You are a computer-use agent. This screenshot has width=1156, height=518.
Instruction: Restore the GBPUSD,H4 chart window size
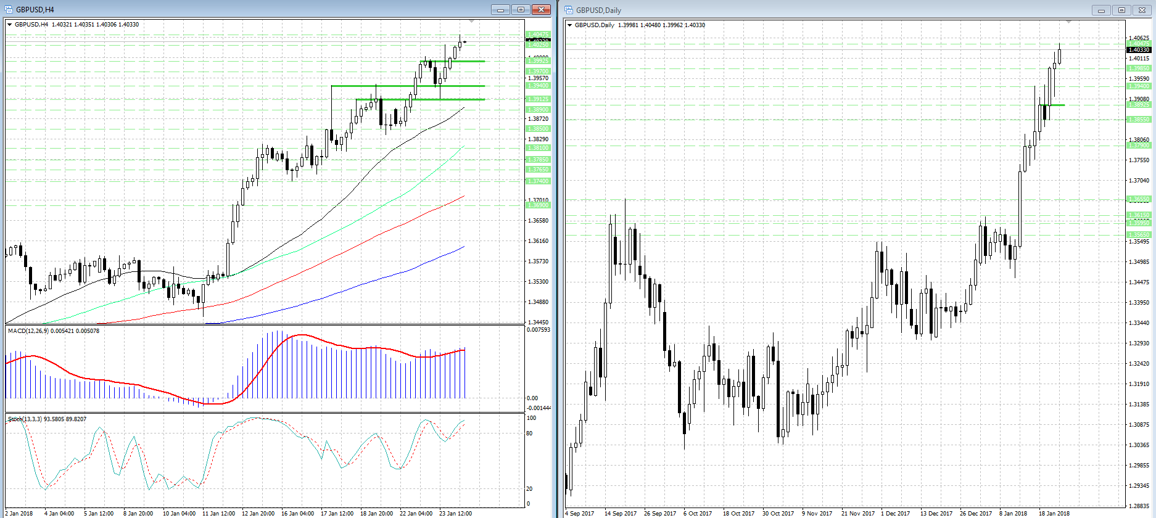tap(521, 9)
